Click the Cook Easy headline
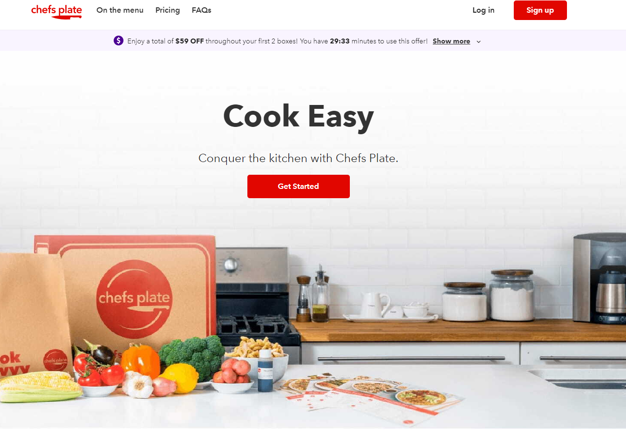 click(299, 117)
